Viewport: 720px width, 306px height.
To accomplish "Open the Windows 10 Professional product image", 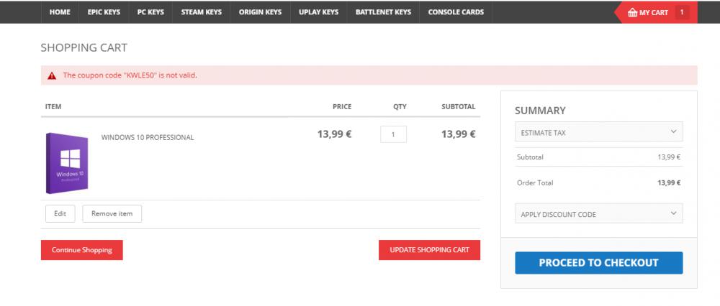I will 67,163.
